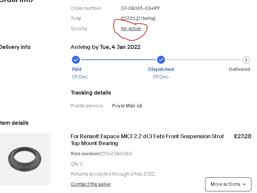
Task: Open the More actions dropdown
Action: [228, 184]
